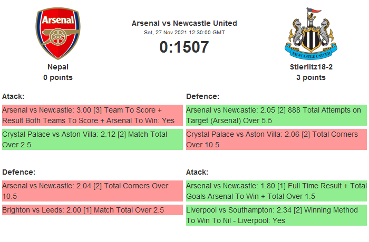The height and width of the screenshot is (242, 369).
Task: Click the match date Sat, 27 Nov 2021
Action: [184, 33]
